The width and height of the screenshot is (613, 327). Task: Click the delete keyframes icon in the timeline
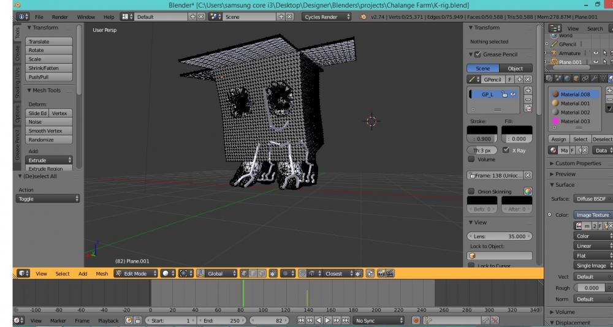coord(494,320)
